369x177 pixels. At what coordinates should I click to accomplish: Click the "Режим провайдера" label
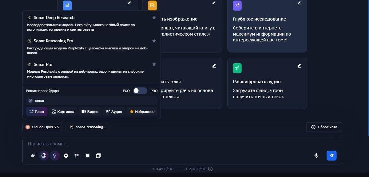[42, 91]
